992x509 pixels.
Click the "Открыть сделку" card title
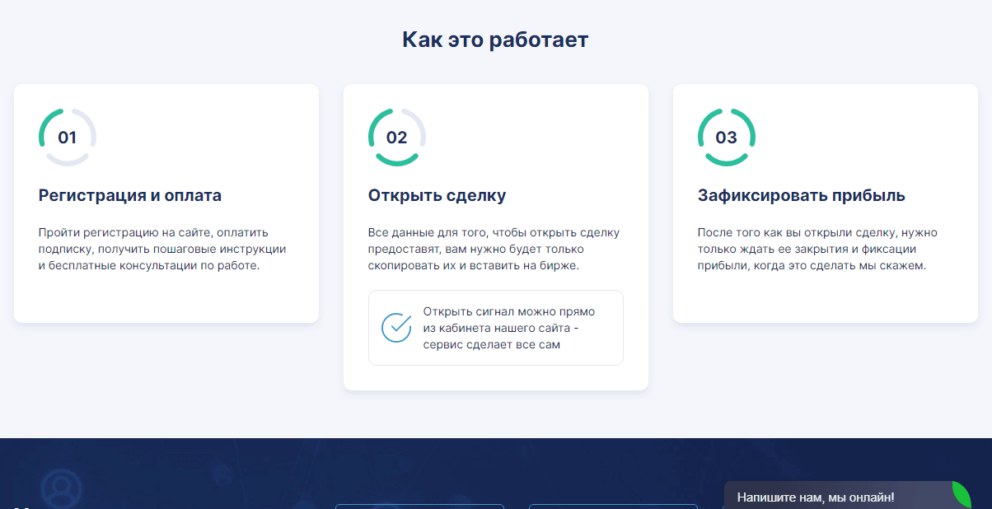pyautogui.click(x=437, y=196)
